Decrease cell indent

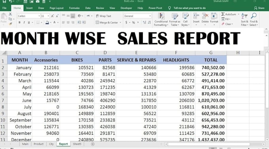point(79,23)
